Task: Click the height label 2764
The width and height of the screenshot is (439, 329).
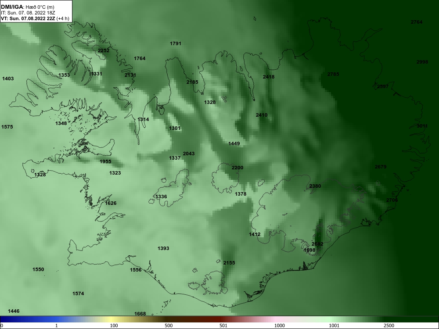Action: tap(417, 22)
